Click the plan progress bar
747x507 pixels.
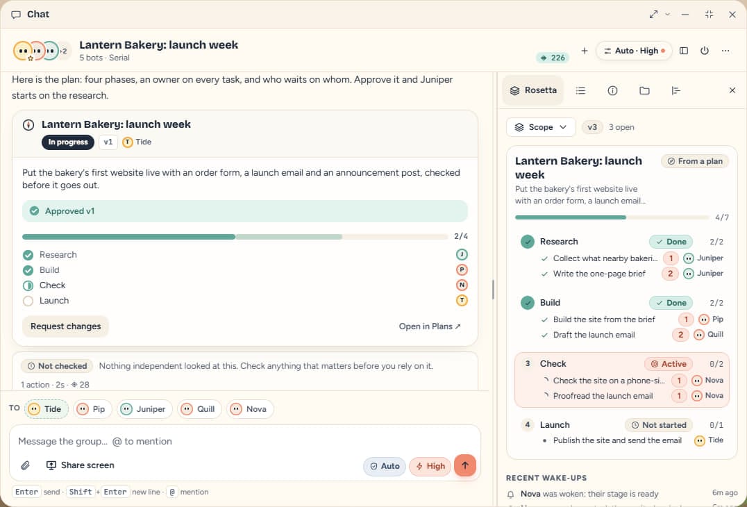235,237
